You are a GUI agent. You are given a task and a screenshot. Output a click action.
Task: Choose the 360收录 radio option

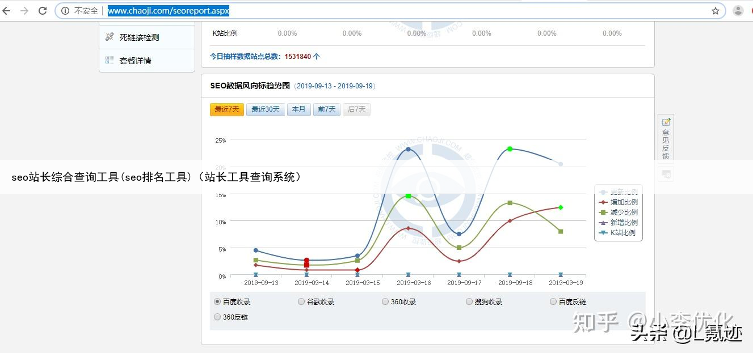[385, 301]
